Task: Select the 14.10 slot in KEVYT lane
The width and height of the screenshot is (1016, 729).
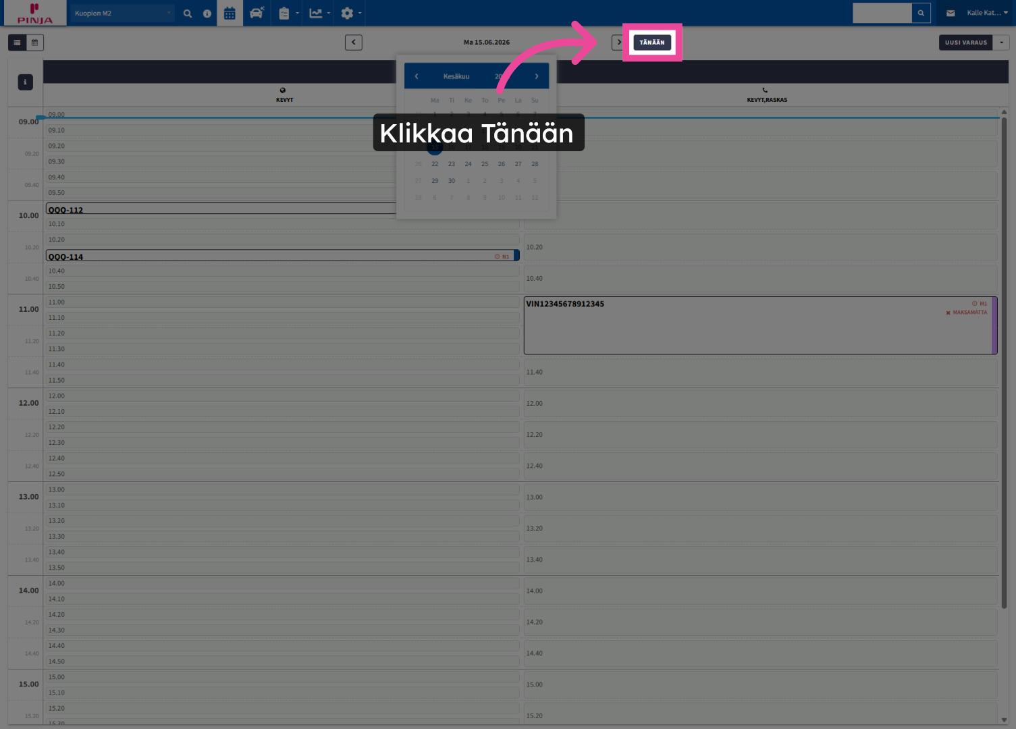Action: coord(282,599)
